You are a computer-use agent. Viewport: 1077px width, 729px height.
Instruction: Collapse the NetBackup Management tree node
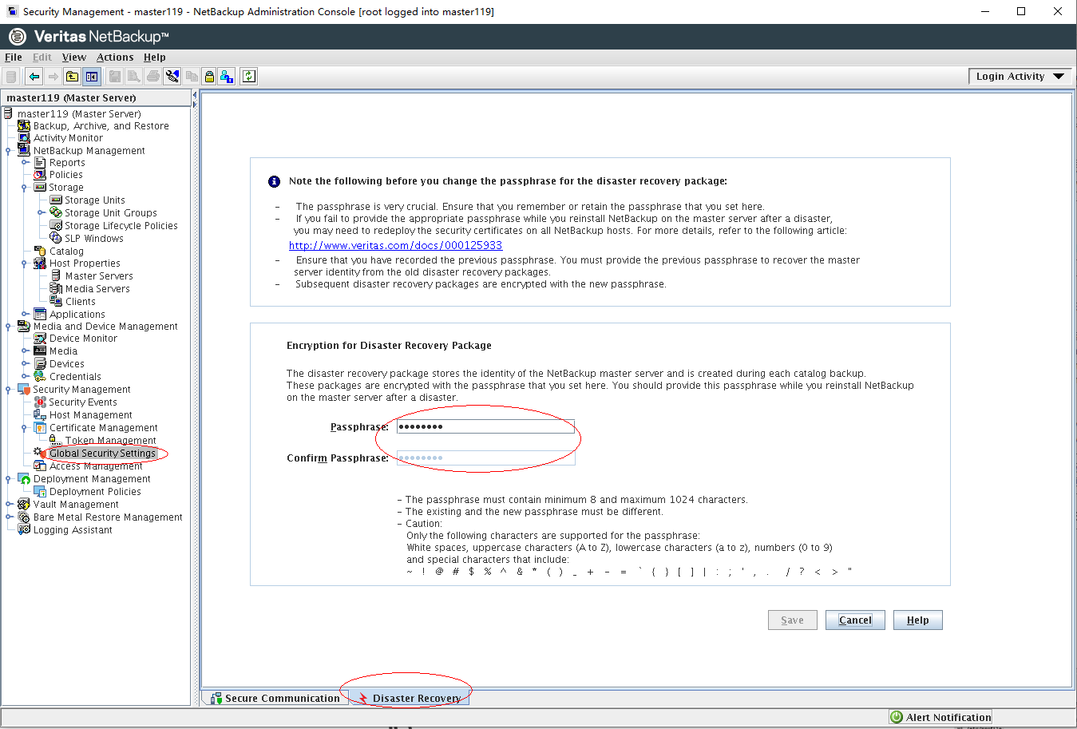tap(8, 151)
